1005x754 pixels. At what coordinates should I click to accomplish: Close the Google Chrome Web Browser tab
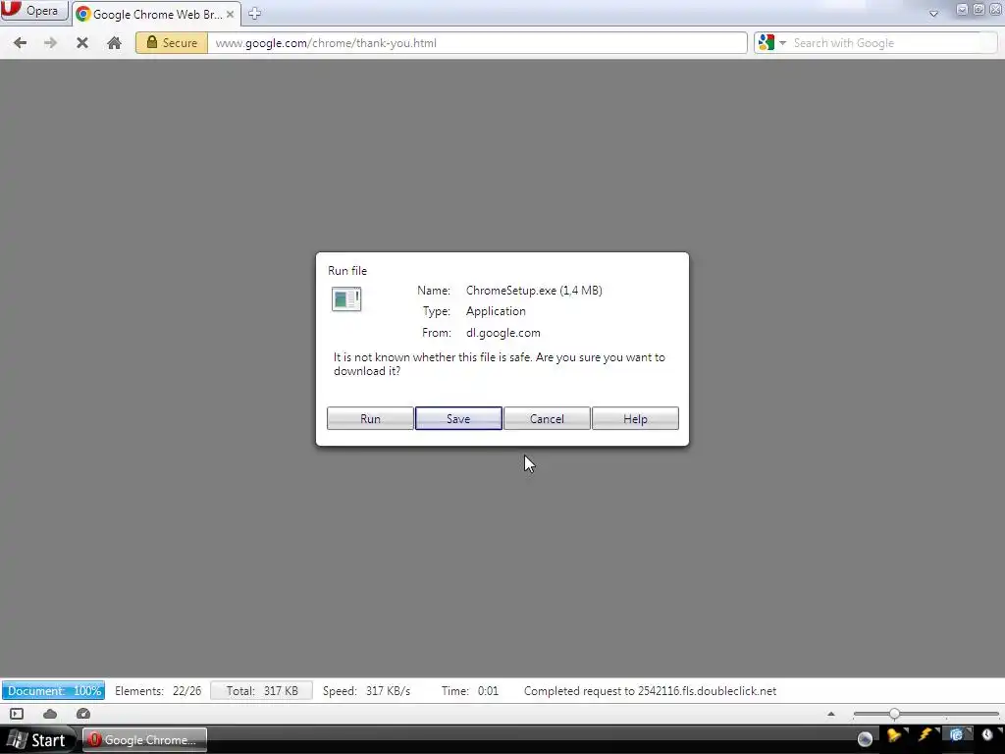click(230, 14)
